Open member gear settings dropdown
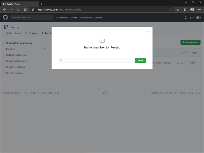 click(x=194, y=63)
